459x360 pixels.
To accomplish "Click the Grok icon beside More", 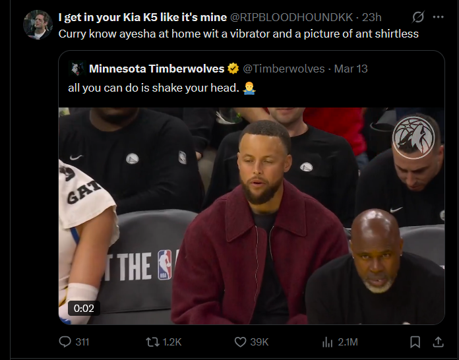I will point(417,17).
